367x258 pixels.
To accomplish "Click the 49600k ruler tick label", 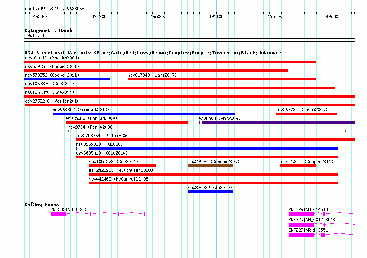I will pyautogui.click(x=158, y=16).
